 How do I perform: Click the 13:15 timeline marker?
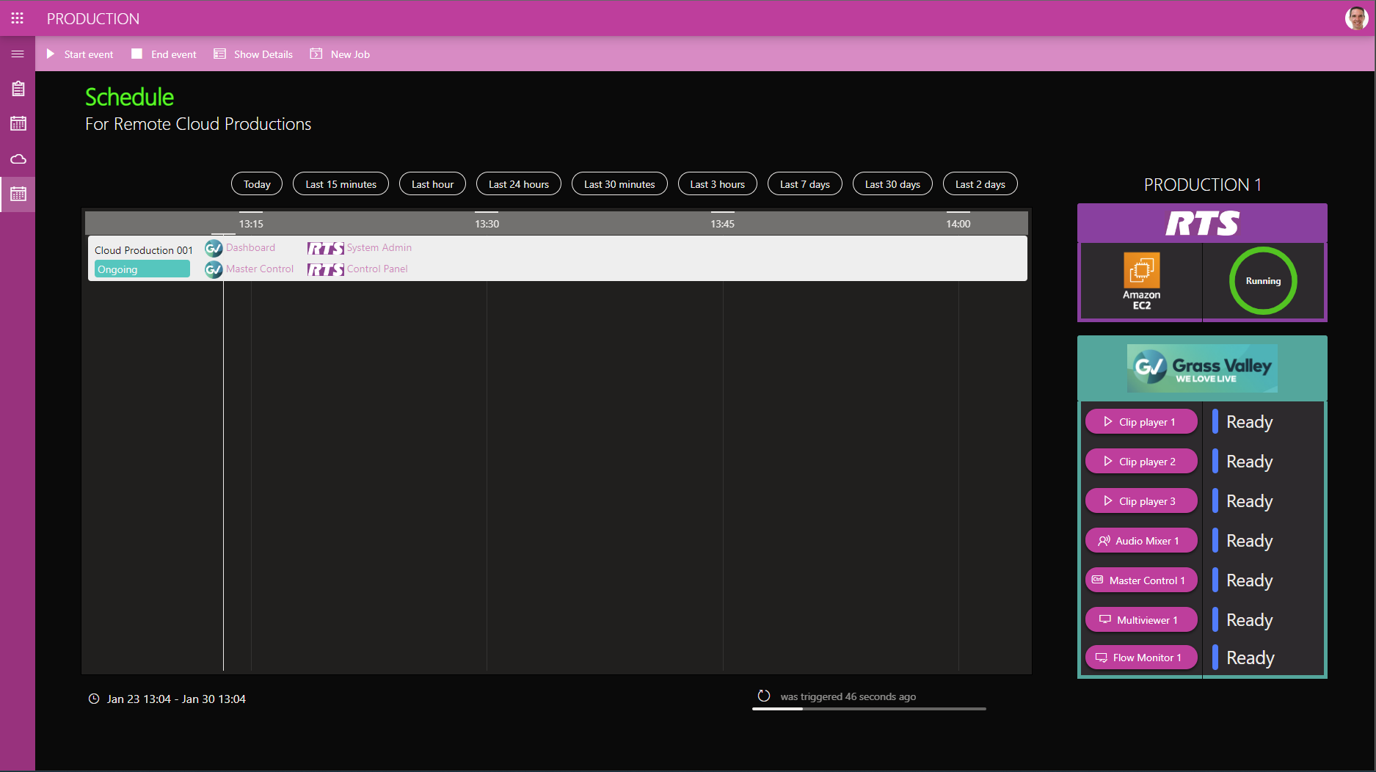pyautogui.click(x=251, y=224)
